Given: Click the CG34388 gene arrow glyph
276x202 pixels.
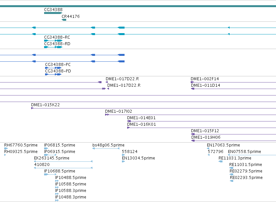Looking at the screenshot, I should pyautogui.click(x=53, y=13).
